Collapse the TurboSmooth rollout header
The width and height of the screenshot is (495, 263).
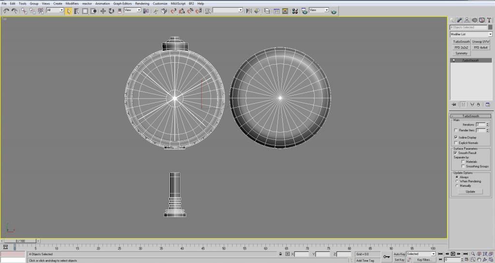[471, 116]
